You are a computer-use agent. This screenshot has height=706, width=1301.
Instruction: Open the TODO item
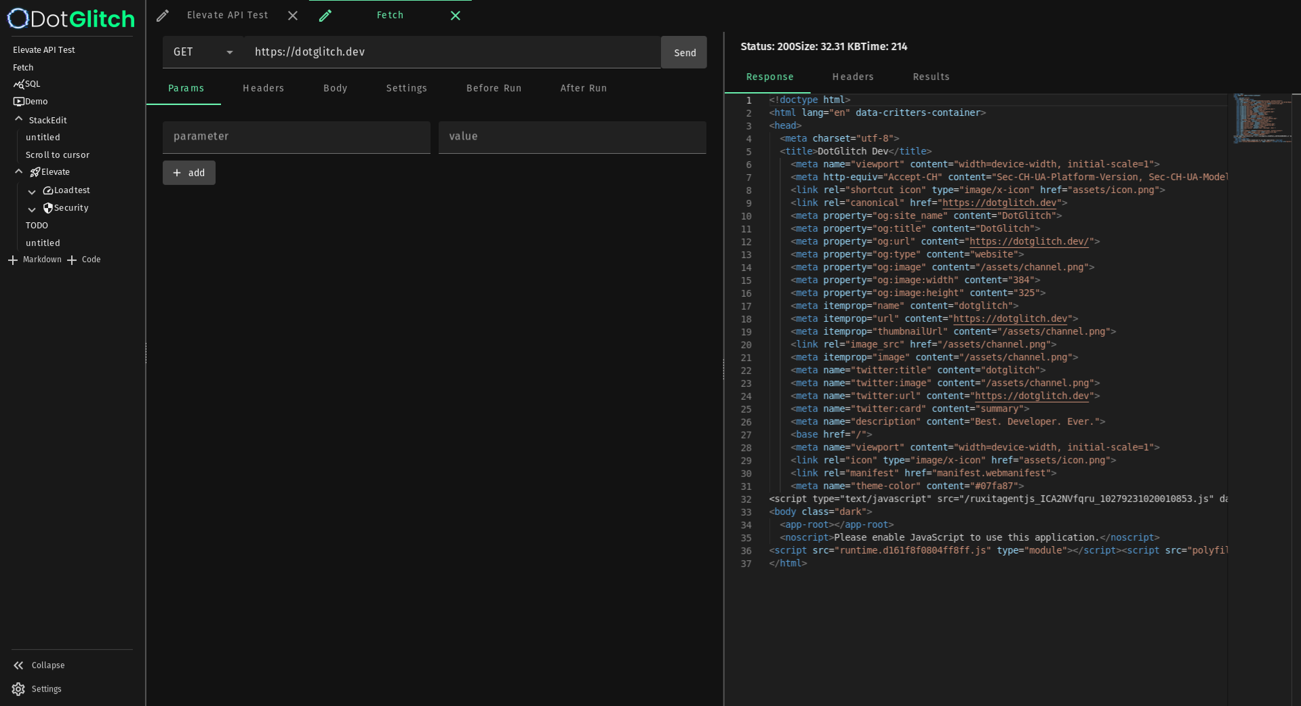click(37, 226)
